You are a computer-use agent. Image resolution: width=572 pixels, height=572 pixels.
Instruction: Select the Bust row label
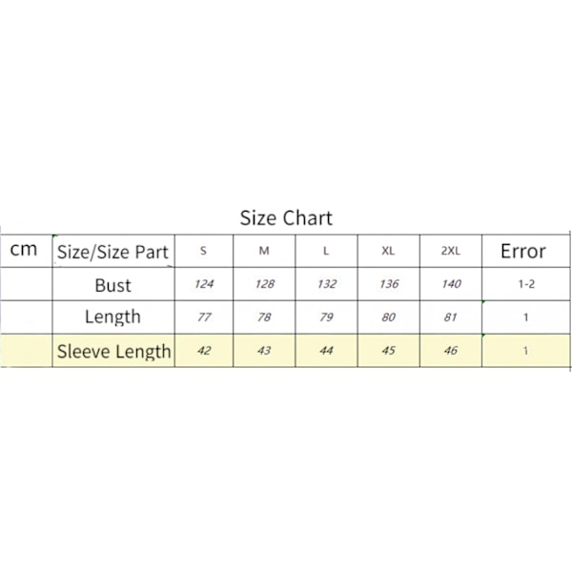tap(113, 284)
